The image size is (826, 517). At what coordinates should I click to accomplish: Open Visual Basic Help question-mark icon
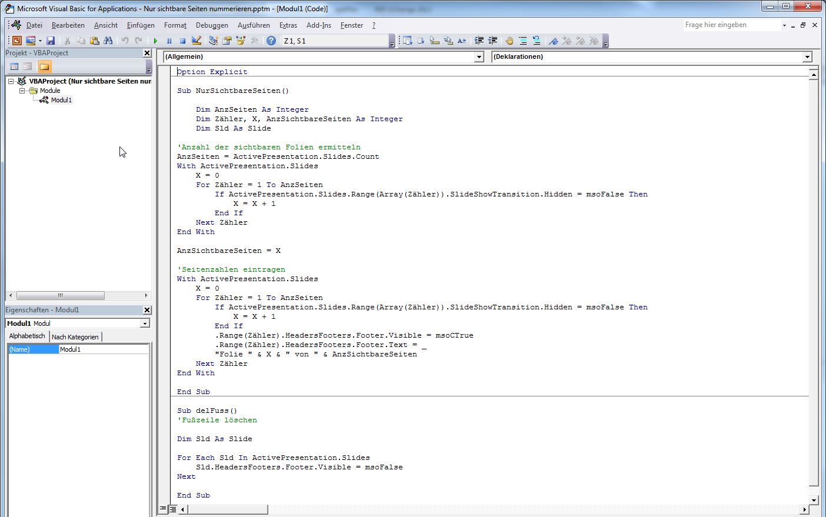(271, 41)
